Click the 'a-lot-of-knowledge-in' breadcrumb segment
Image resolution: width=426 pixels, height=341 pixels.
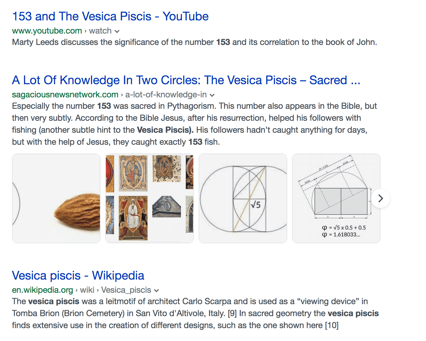166,95
